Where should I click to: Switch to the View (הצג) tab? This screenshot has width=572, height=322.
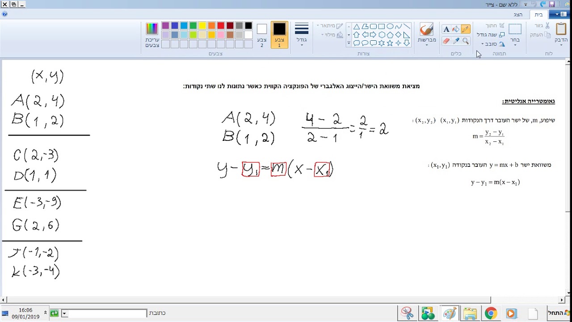point(518,14)
